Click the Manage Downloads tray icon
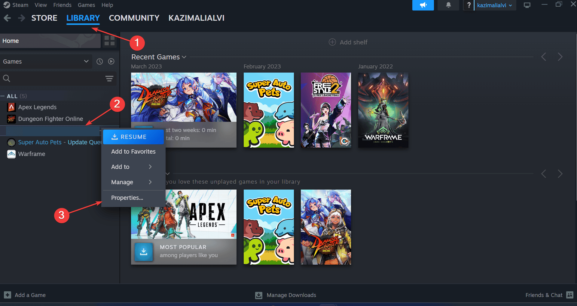The height and width of the screenshot is (306, 577). click(259, 295)
